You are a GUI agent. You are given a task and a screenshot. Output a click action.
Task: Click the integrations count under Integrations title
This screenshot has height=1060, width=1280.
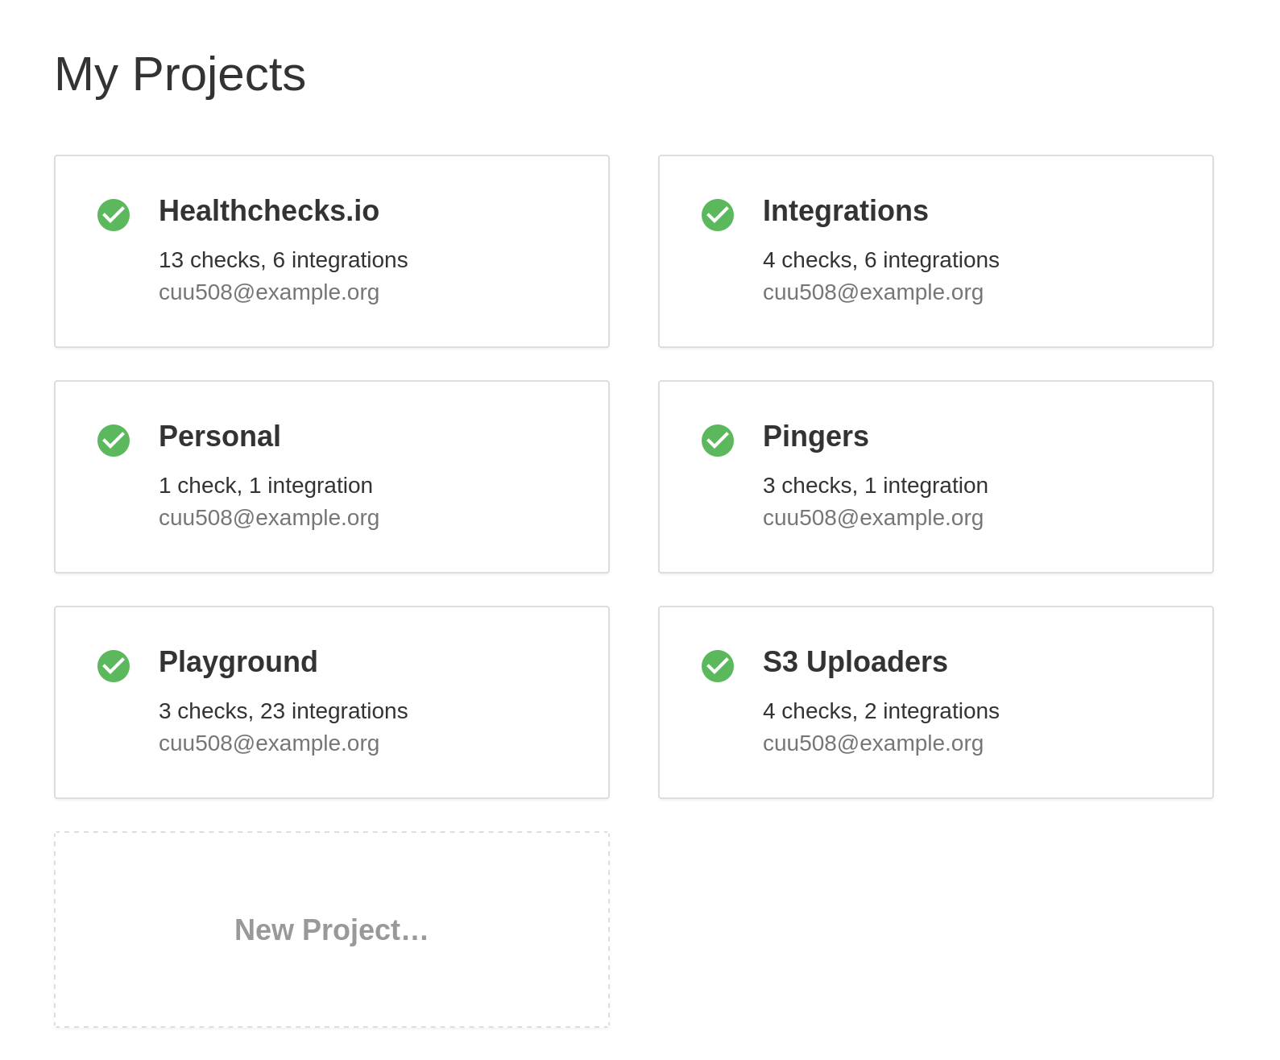[x=880, y=259]
